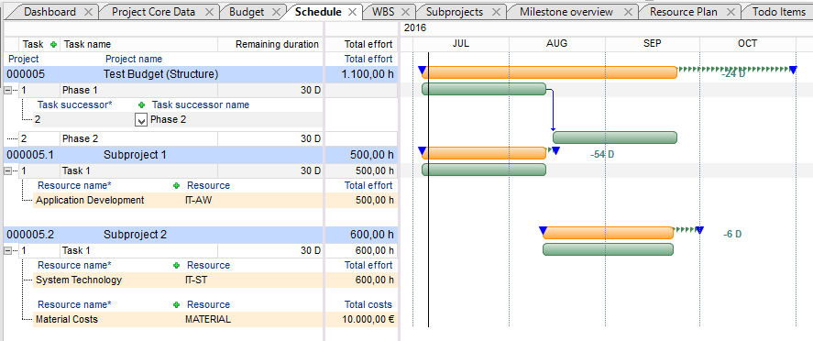The height and width of the screenshot is (341, 813).
Task: Add resource to Subproject 1 Task 1
Action: tap(176, 185)
